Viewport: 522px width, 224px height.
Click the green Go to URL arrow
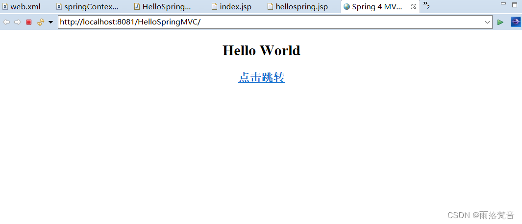coord(500,22)
